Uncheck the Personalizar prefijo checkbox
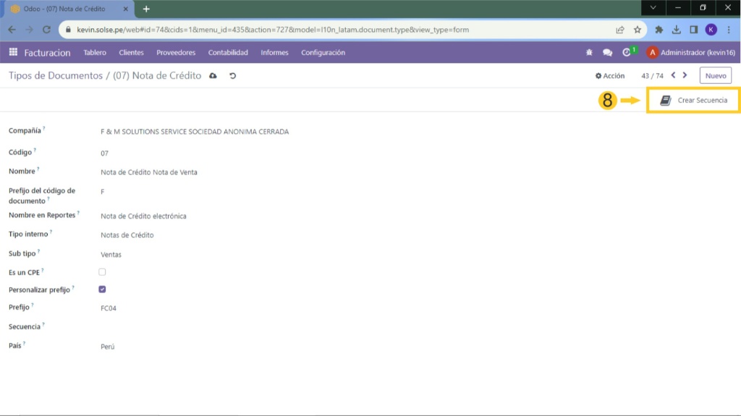This screenshot has width=741, height=416. (x=102, y=289)
